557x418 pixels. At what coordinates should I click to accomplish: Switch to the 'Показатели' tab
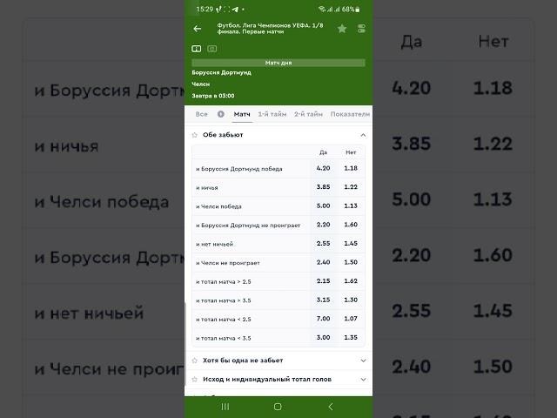tap(350, 114)
